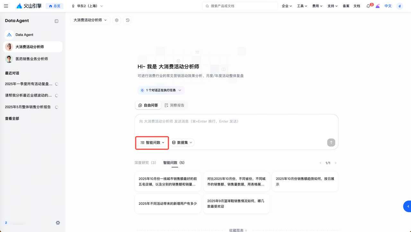Select suggestion 对比2025年10月份，不同省份

236,182
